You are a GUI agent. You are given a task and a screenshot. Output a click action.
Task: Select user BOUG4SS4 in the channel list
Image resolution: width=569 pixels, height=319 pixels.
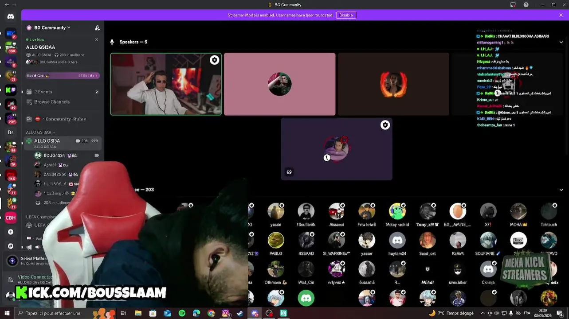tap(55, 156)
